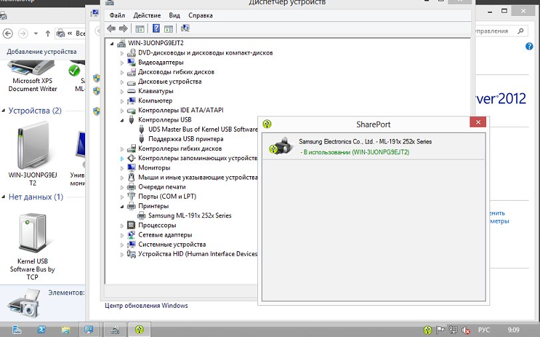Viewport: 540px width, 337px height.
Task: Open the Файл menu
Action: coord(117,15)
